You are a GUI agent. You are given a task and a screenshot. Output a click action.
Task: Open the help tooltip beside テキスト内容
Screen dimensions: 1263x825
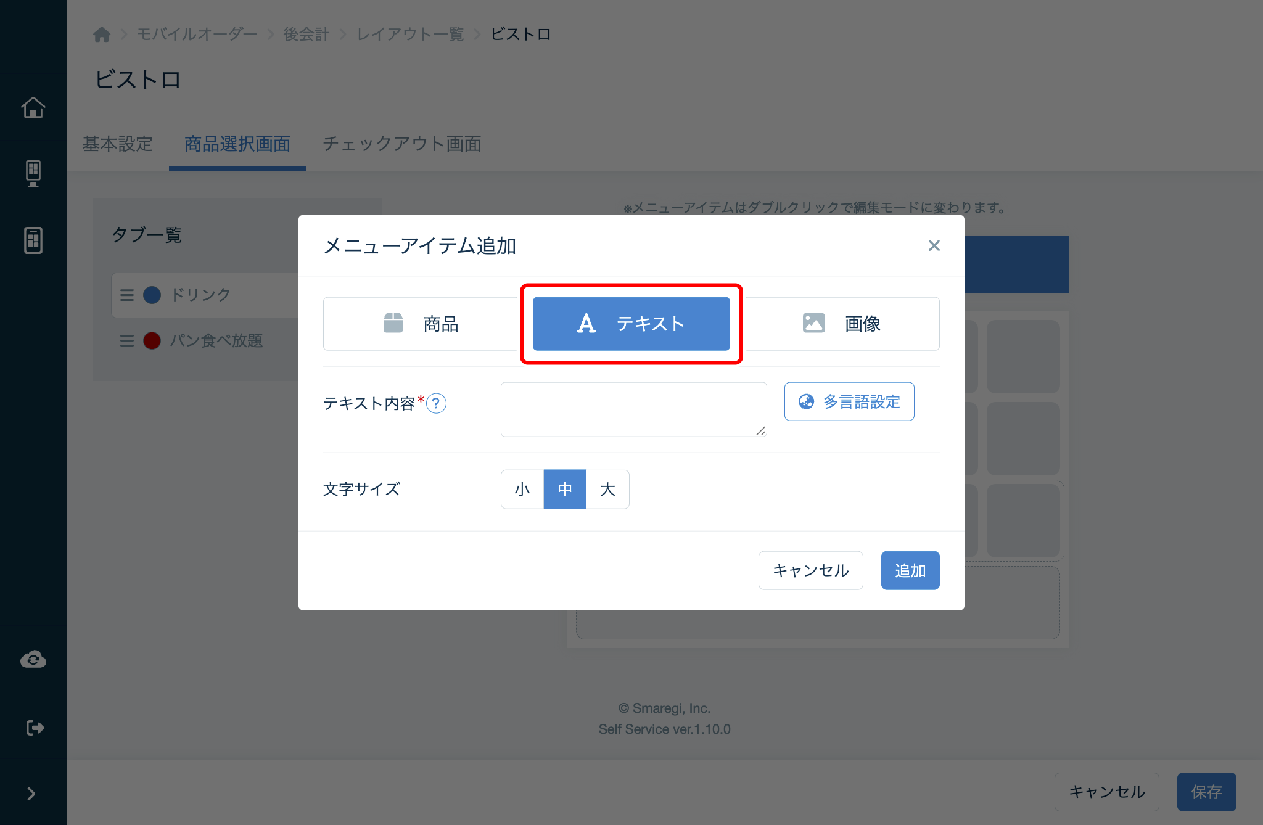coord(437,404)
